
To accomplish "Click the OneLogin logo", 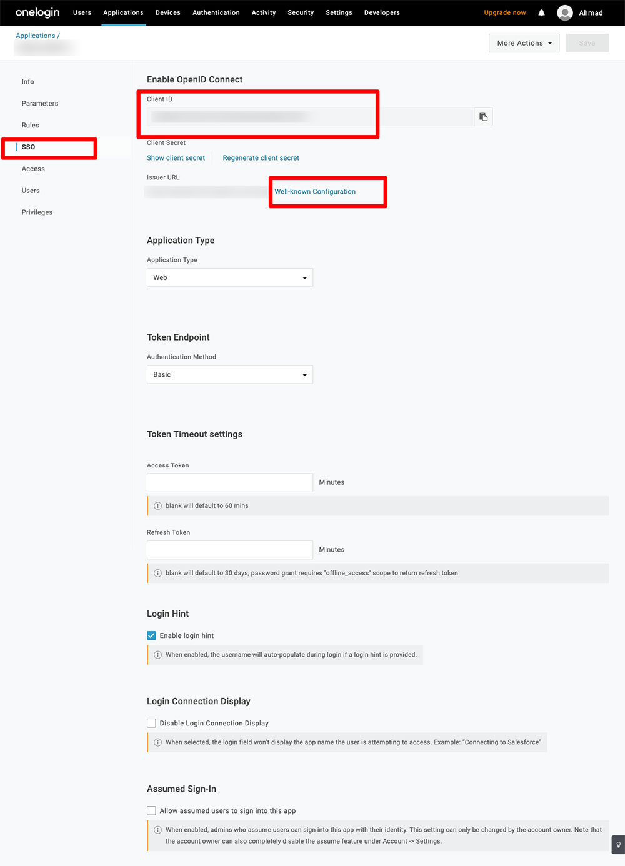I will (37, 12).
